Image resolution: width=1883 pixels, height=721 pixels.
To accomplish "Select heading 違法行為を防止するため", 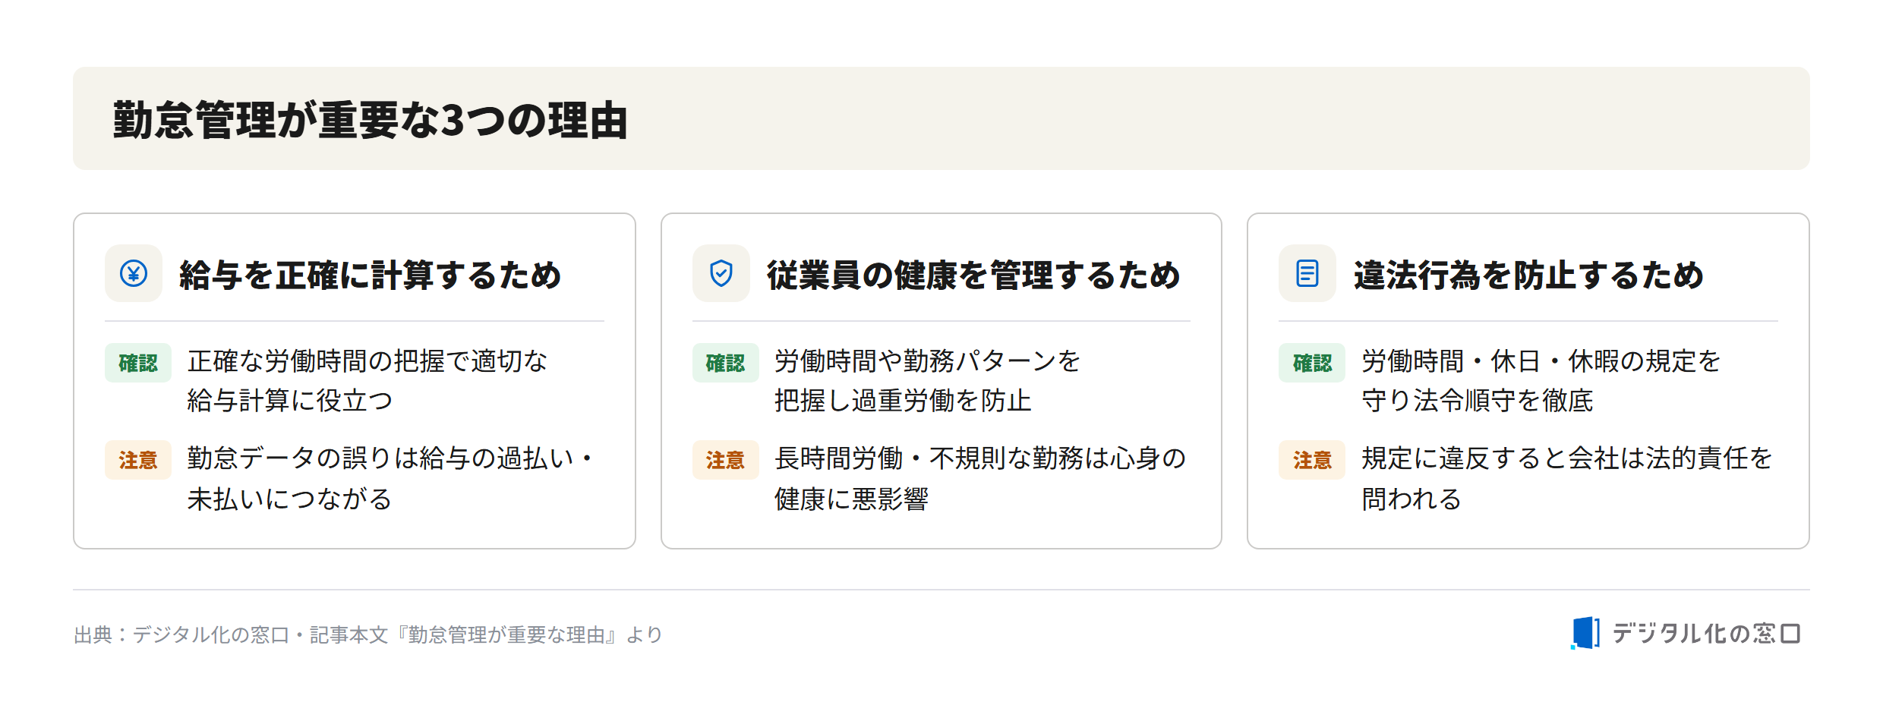I will [1528, 275].
